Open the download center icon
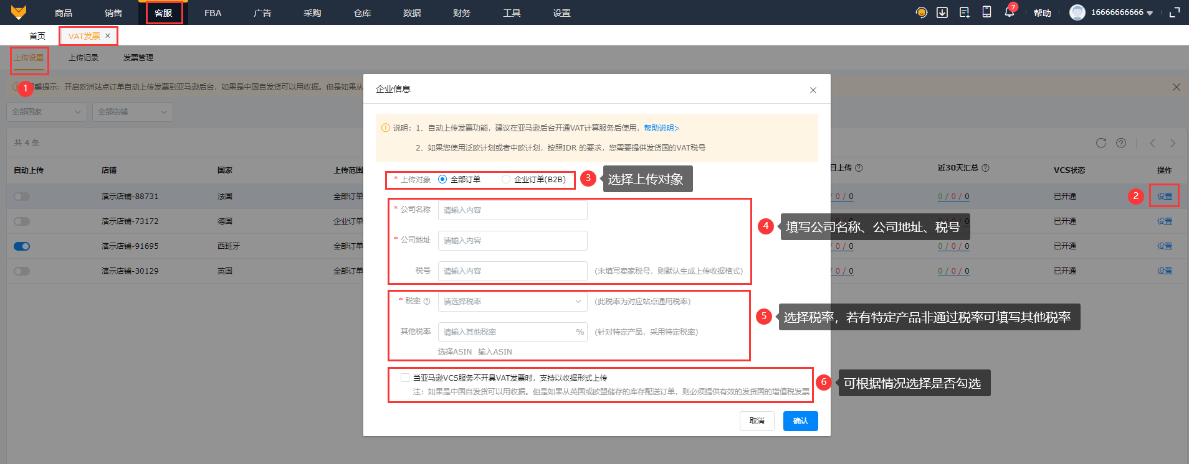This screenshot has height=464, width=1189. (x=942, y=12)
